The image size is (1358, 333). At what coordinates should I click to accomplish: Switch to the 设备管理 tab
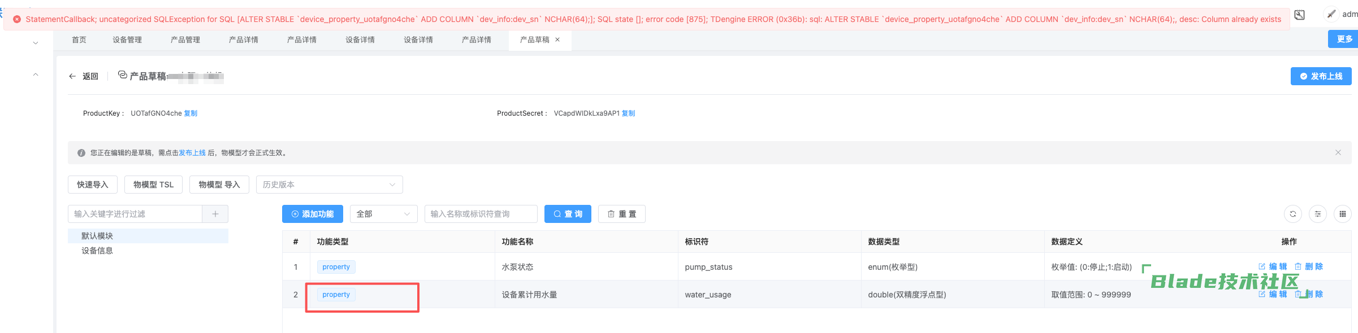pyautogui.click(x=127, y=40)
